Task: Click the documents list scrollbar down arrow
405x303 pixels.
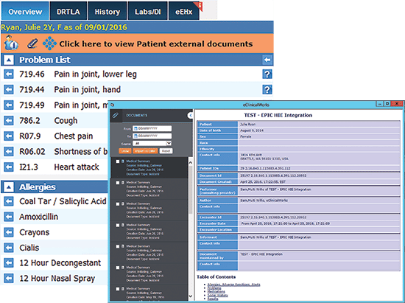Action: 191,296
